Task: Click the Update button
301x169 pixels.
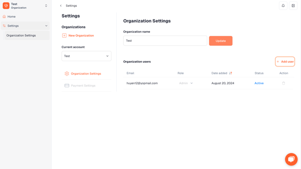Action: tap(221, 41)
